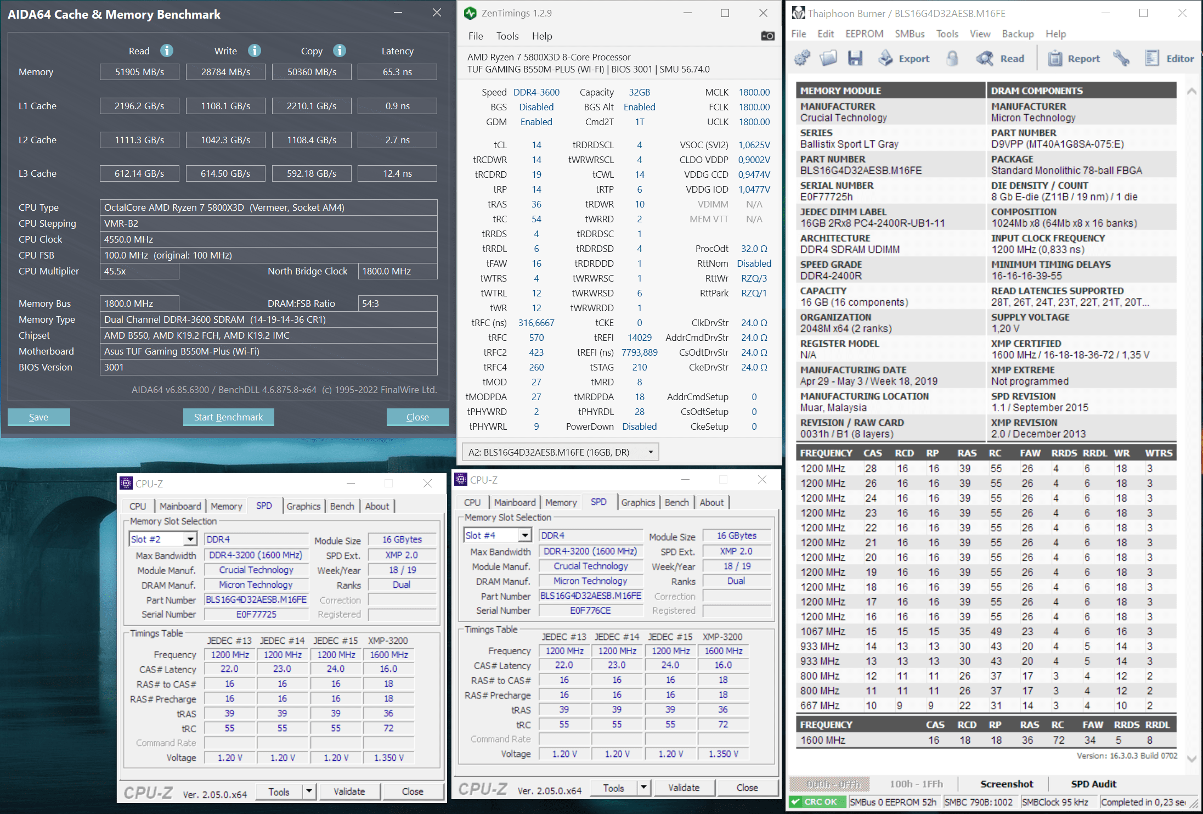Click the Write info icon in AIDA64
The image size is (1203, 814).
255,50
